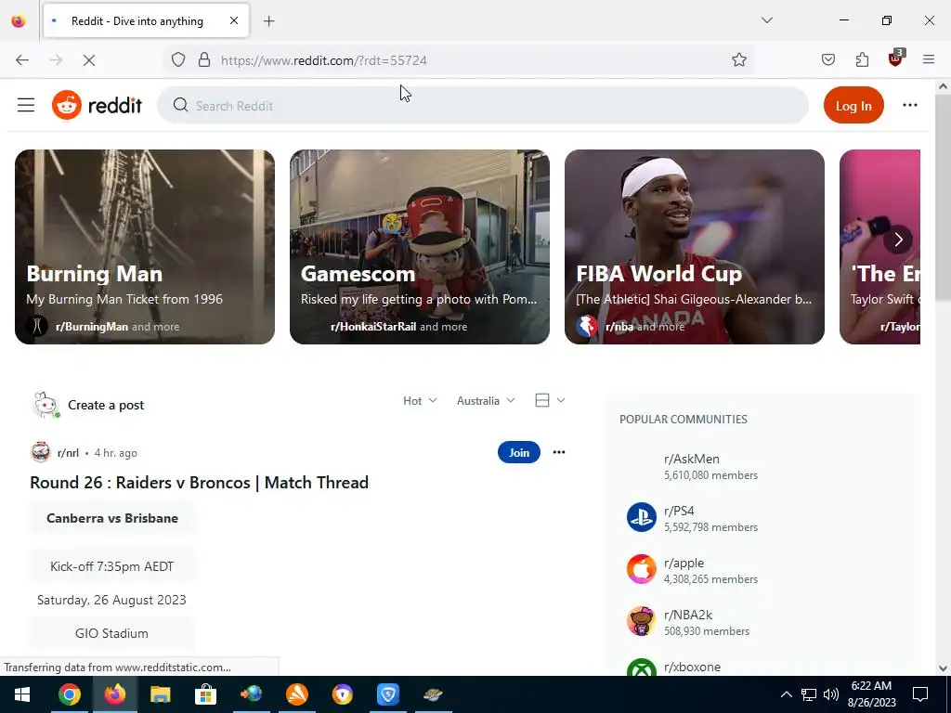Click the browser address bar URL
Screen dimensions: 951x713
(324, 60)
